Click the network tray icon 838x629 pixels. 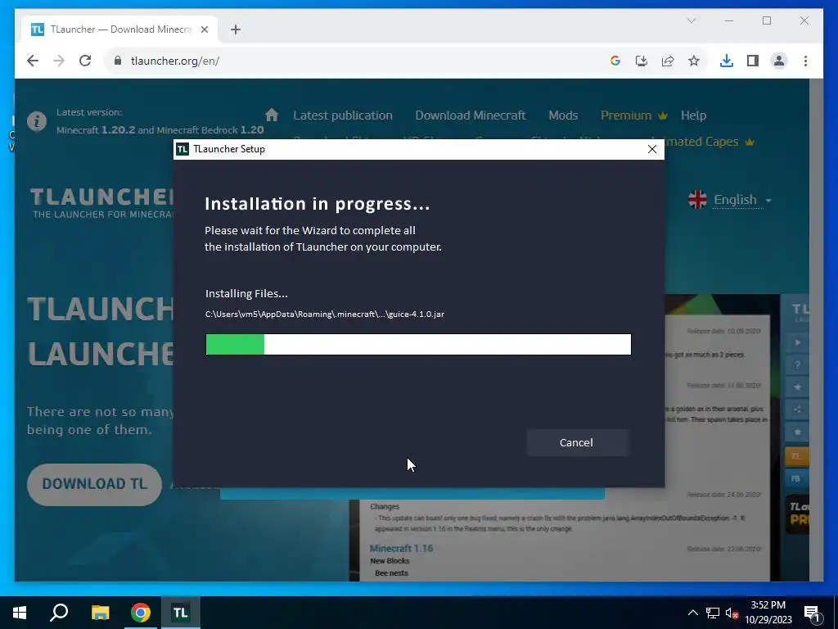713,613
